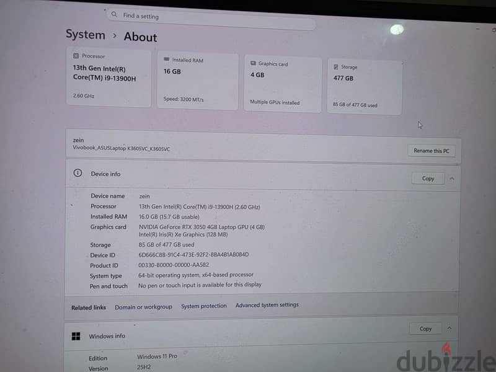Screen dimensions: 496x372
Task: Click the About page heading
Action: tap(141, 37)
